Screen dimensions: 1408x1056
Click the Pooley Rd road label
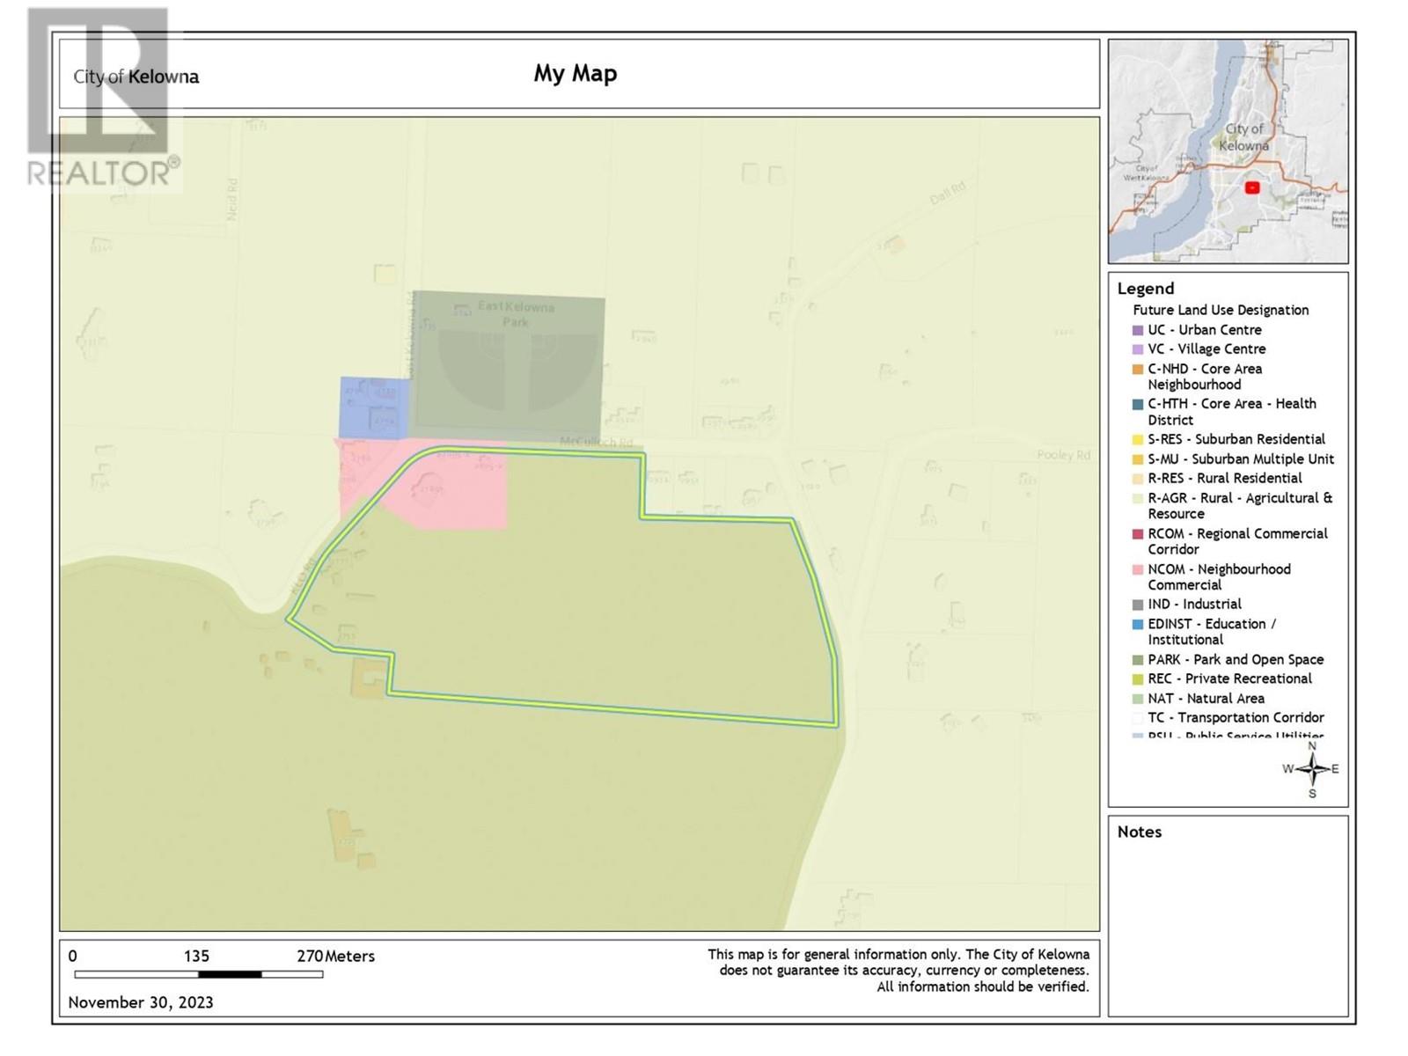pos(1063,455)
